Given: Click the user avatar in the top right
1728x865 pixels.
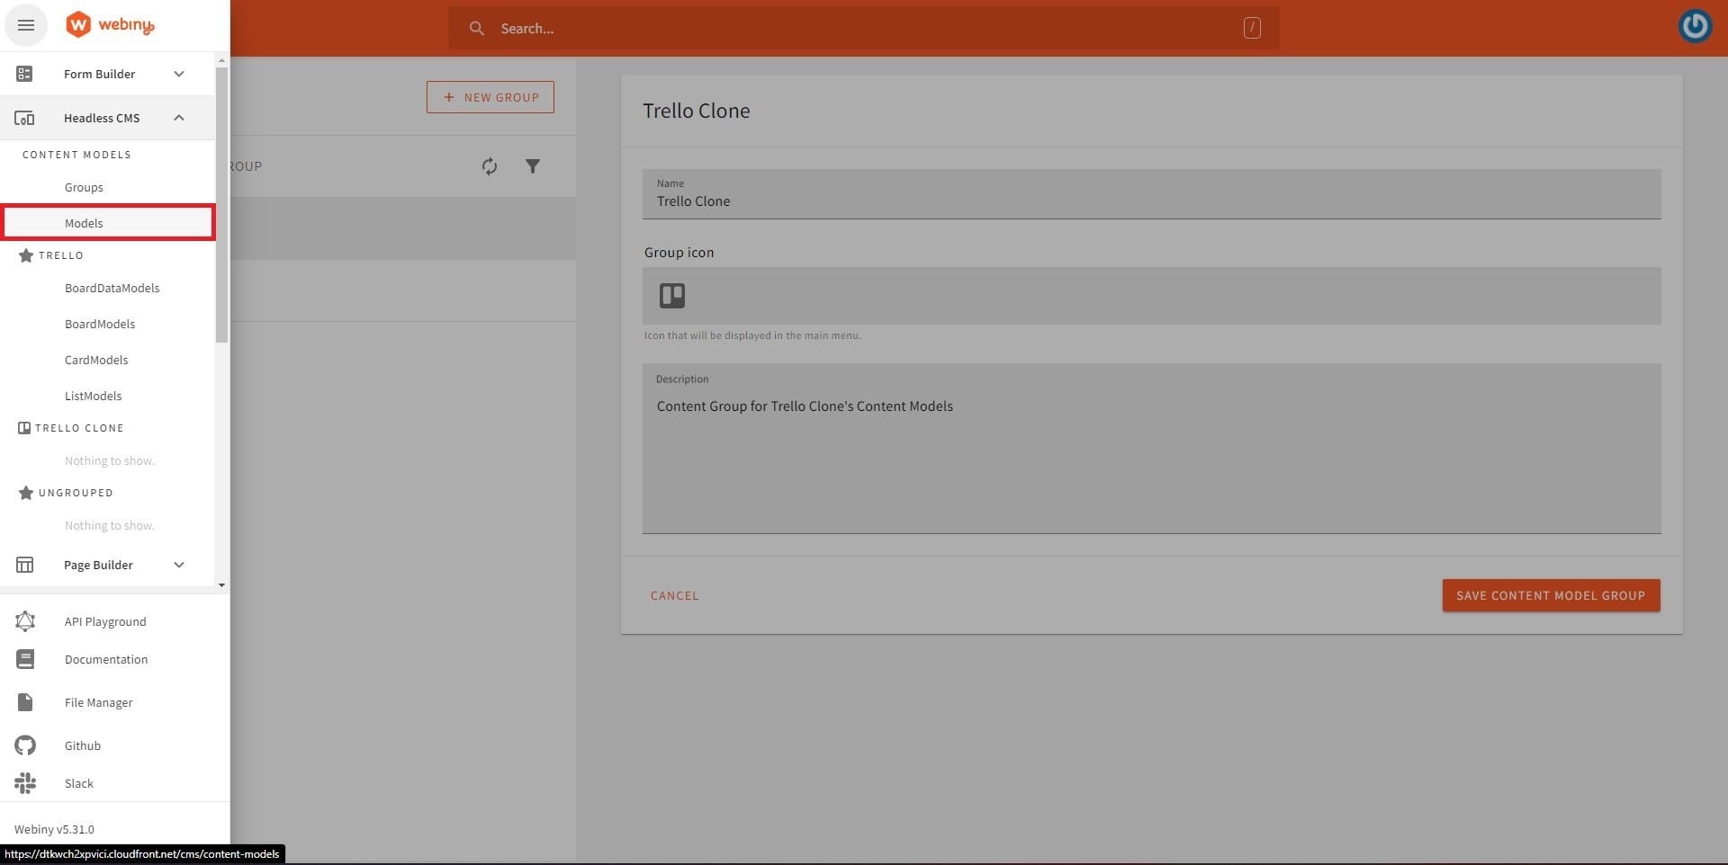Looking at the screenshot, I should tap(1695, 25).
